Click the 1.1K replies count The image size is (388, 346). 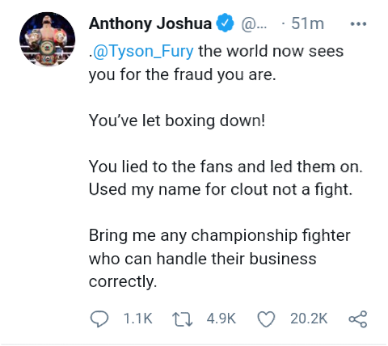pyautogui.click(x=138, y=319)
